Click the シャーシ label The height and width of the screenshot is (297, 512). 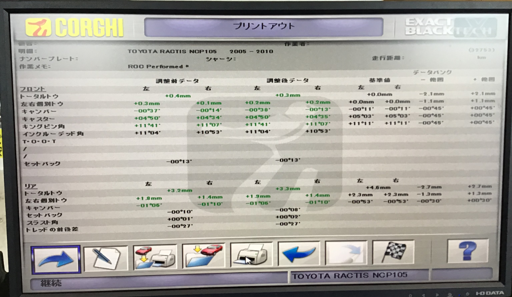click(221, 59)
